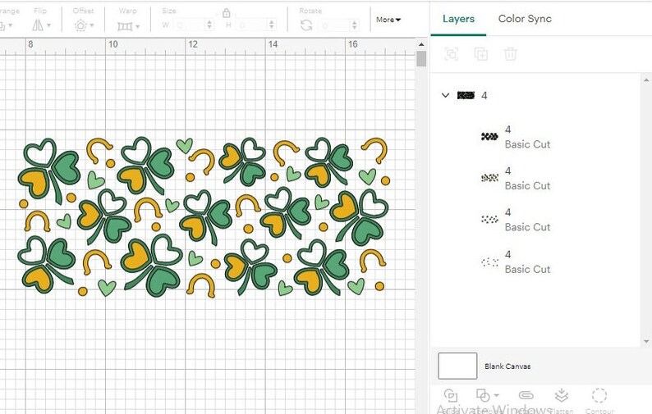Click the Group icon in Layers panel
Image resolution: width=652 pixels, height=414 pixels.
coord(451,54)
